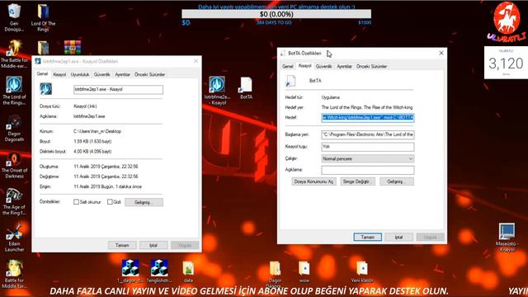
Task: Click the Başlama yeri field
Action: click(x=368, y=134)
